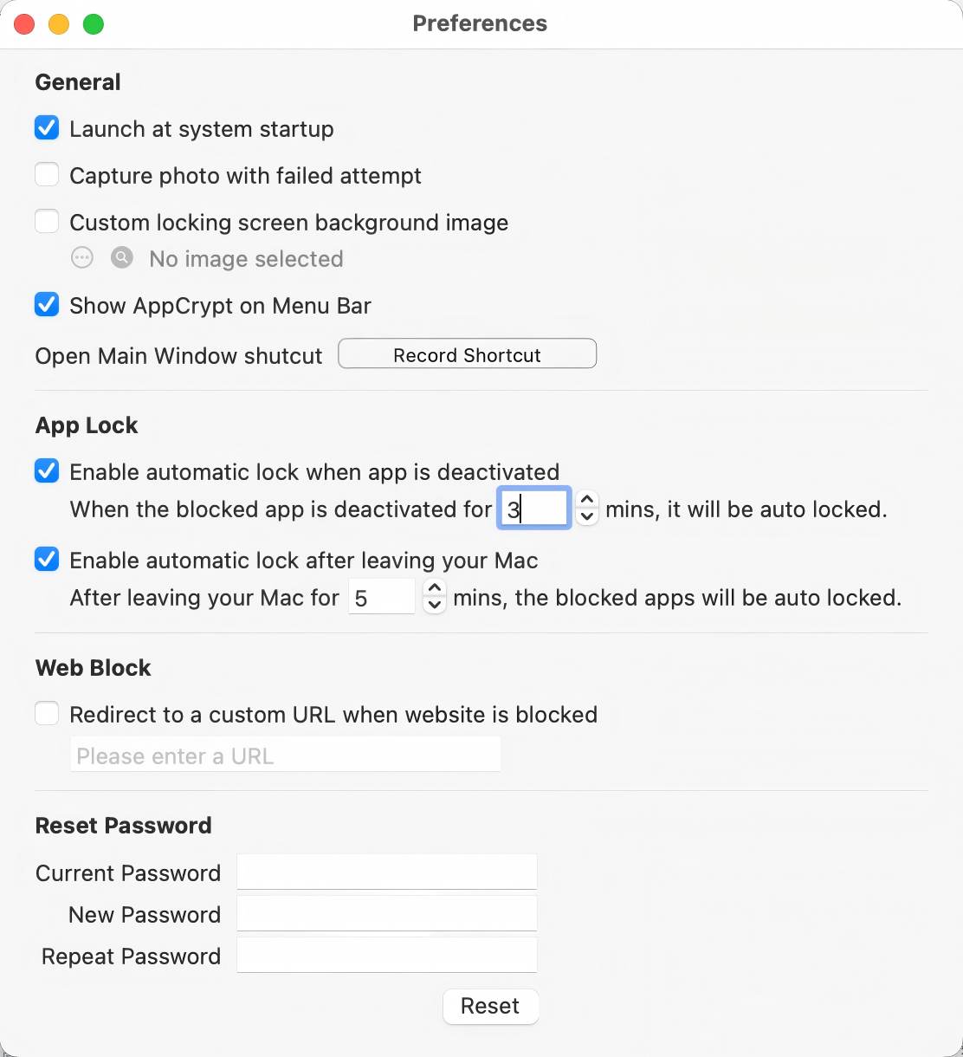Increase leaving-Mac minutes with the up arrow
The height and width of the screenshot is (1057, 963).
[434, 588]
